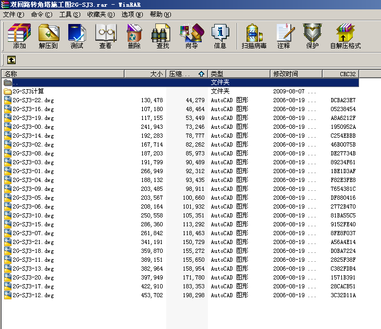The image size is (381, 329).
Task: Select file 2G-SJ3-09.dwg
Action: (x=181, y=189)
